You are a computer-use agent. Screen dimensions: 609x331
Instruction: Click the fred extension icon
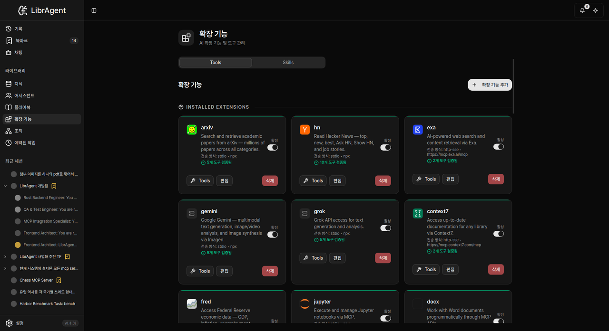coord(192,304)
